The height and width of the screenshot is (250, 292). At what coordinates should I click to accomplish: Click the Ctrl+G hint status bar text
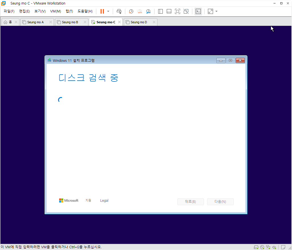(x=51, y=247)
